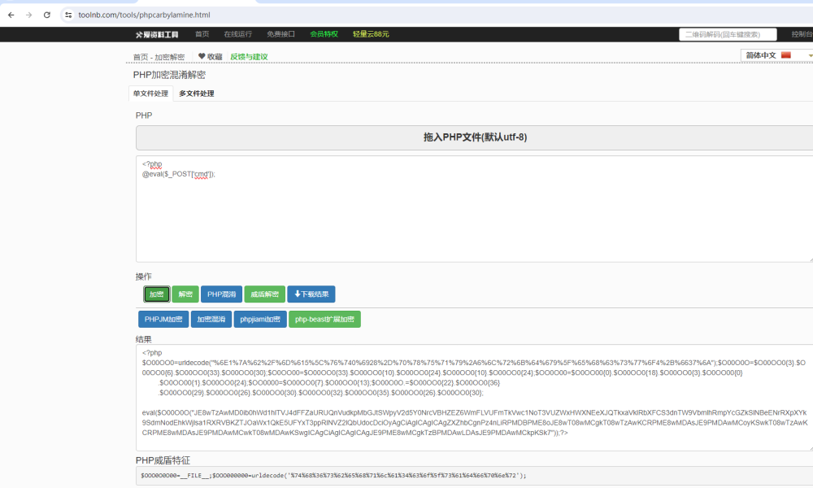Click the PHPJM加密 button
This screenshot has height=488, width=813.
163,319
